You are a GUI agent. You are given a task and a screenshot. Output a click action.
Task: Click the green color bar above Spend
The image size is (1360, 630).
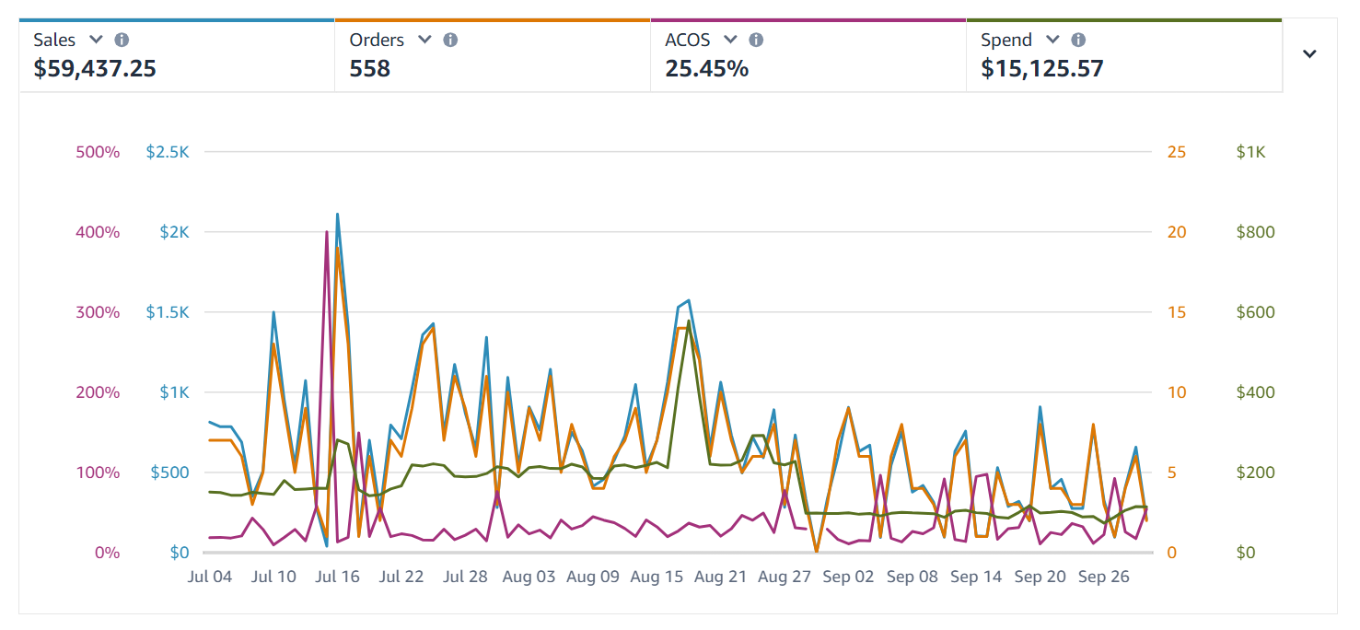tap(1123, 19)
